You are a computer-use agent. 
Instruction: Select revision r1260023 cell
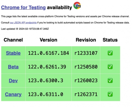point(86,81)
